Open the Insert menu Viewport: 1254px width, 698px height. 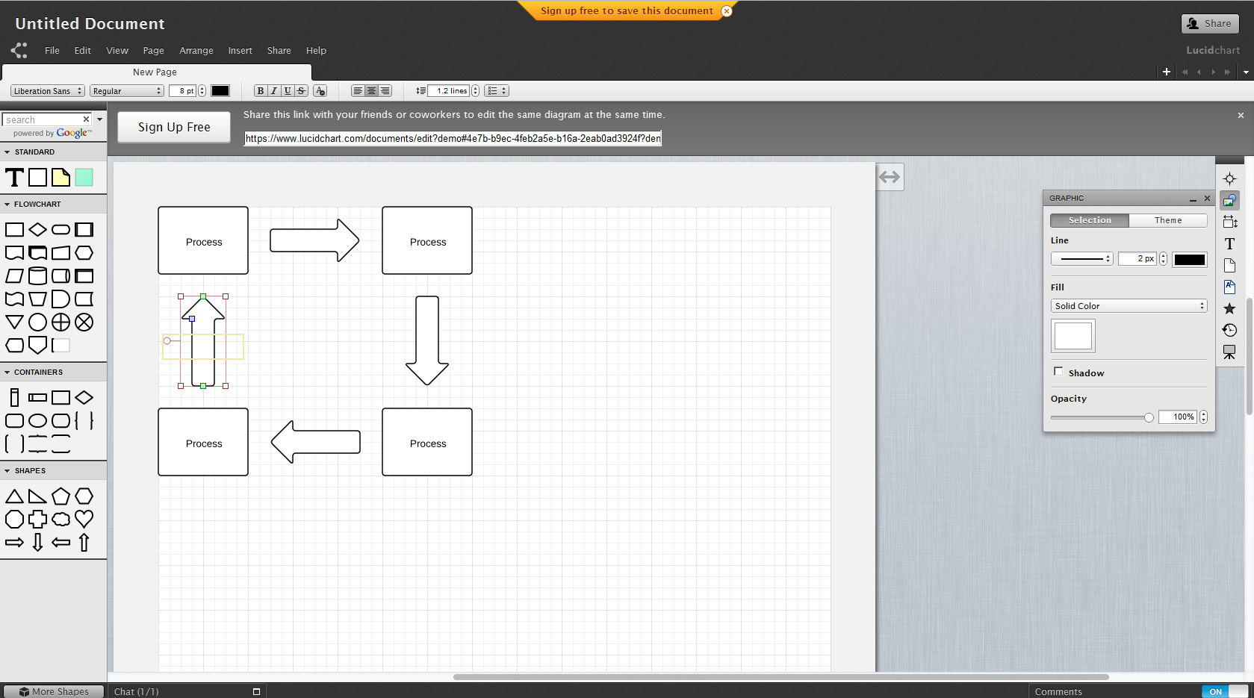[x=240, y=51]
